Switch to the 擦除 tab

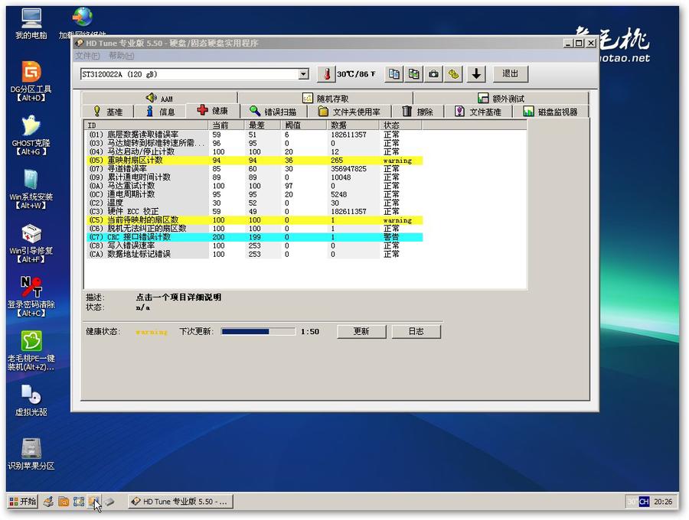coord(417,112)
